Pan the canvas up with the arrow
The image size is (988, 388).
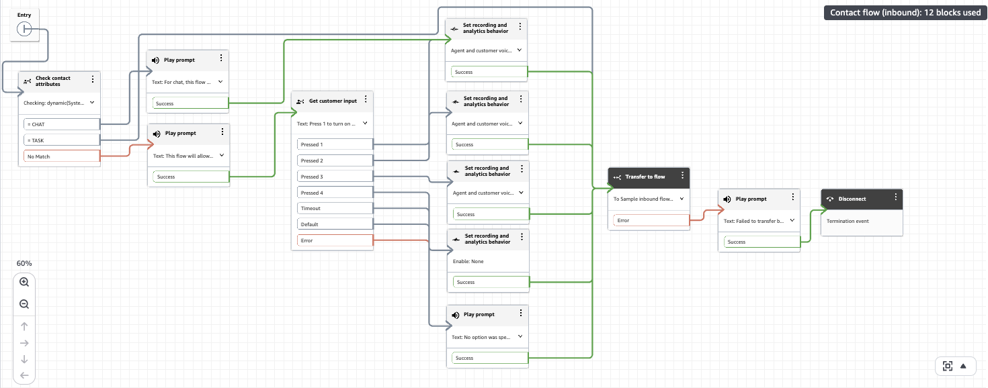24,326
